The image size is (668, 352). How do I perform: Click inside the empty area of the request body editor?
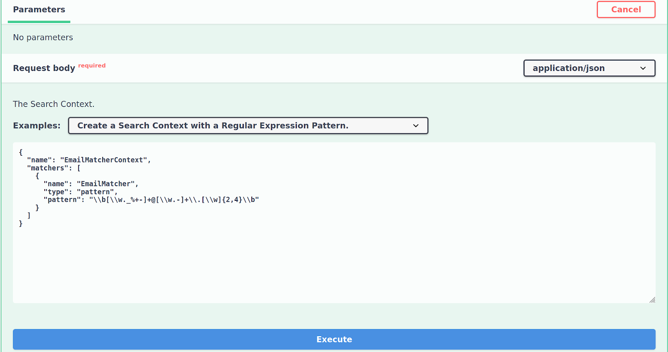(x=334, y=263)
